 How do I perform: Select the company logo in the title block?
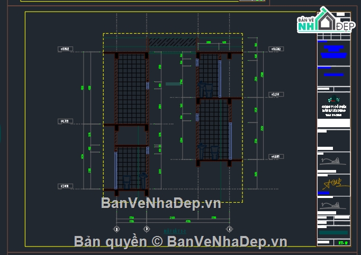click(x=333, y=99)
